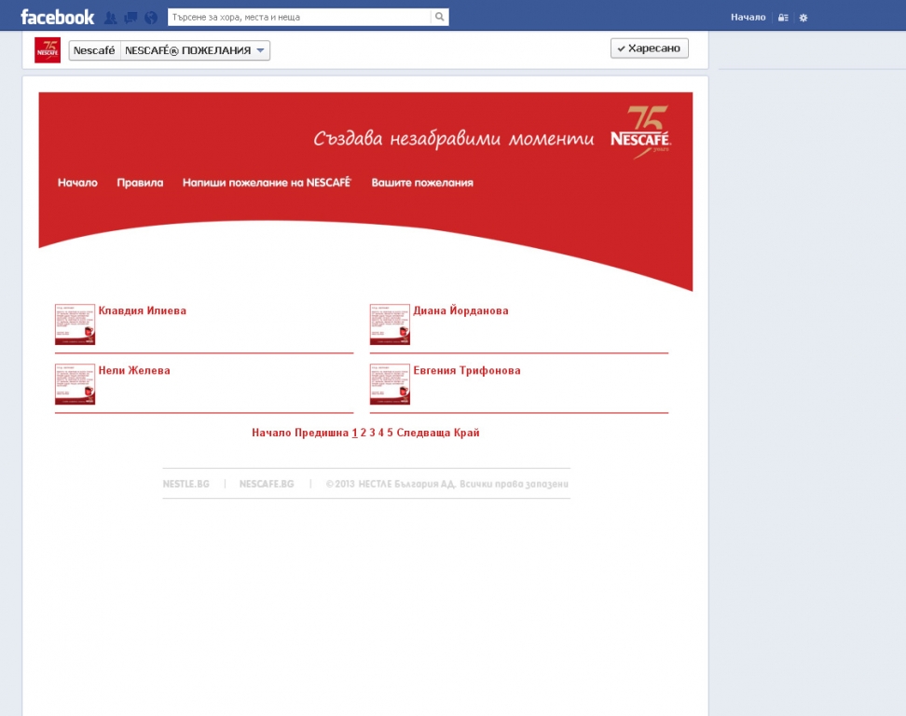Click the name Евгения Трифонова
Screen dimensions: 906x716
[467, 370]
